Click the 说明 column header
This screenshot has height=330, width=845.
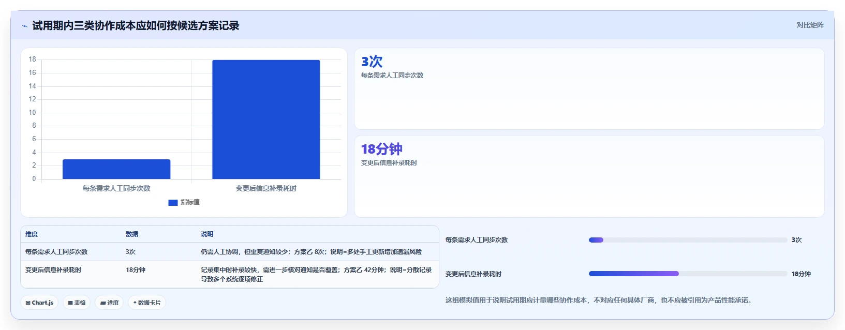pos(207,234)
